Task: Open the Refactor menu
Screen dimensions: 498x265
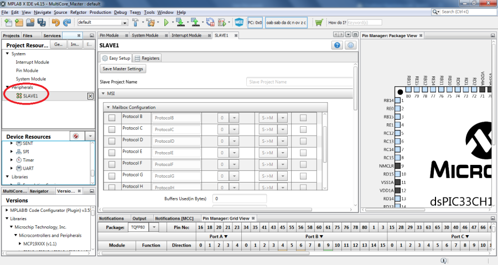Action: (x=78, y=12)
